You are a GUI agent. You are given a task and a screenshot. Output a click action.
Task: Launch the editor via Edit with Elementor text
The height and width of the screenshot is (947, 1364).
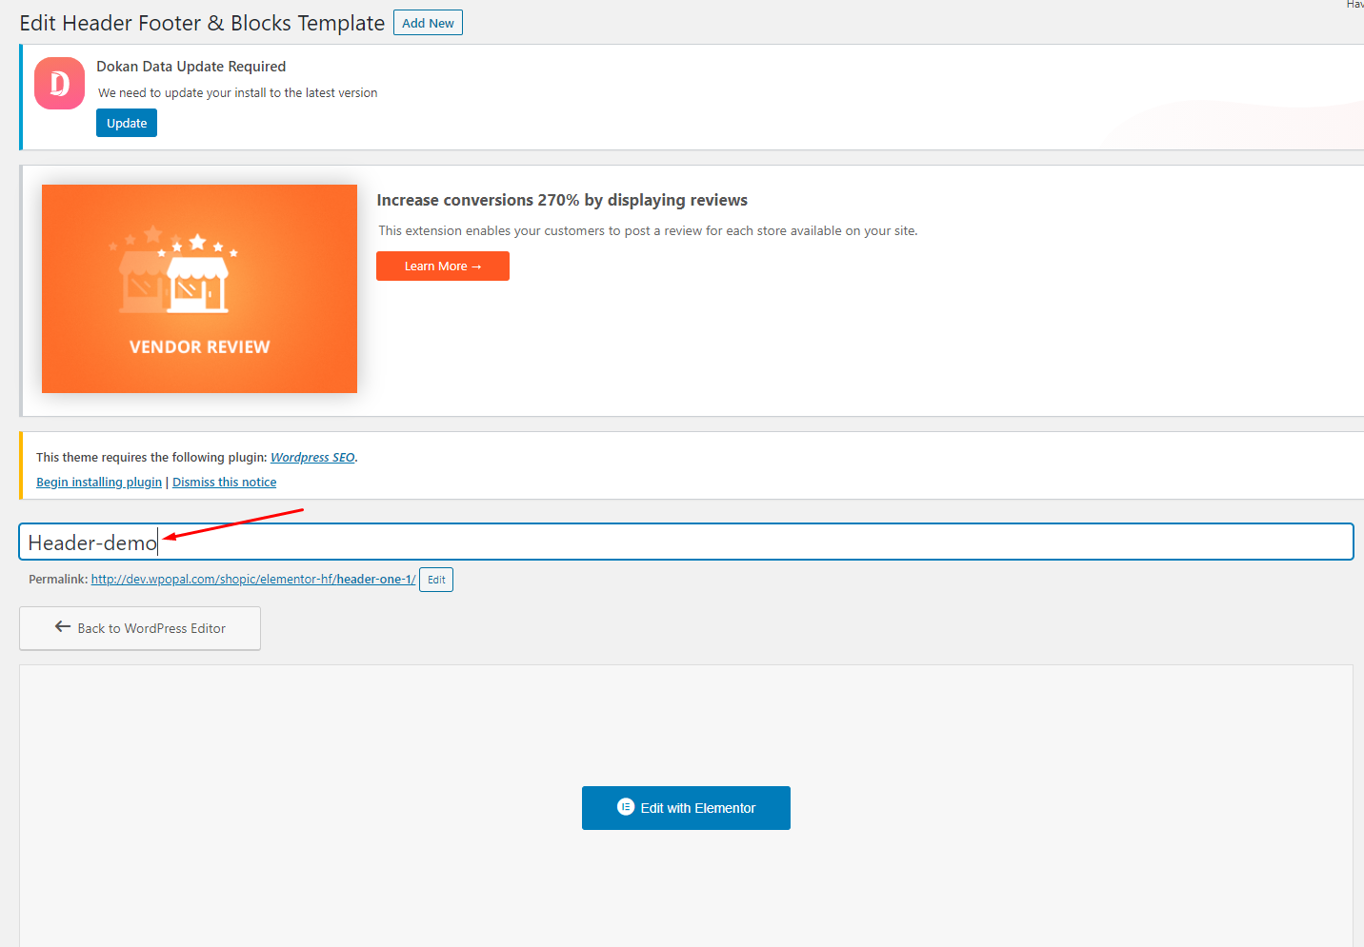(x=697, y=808)
